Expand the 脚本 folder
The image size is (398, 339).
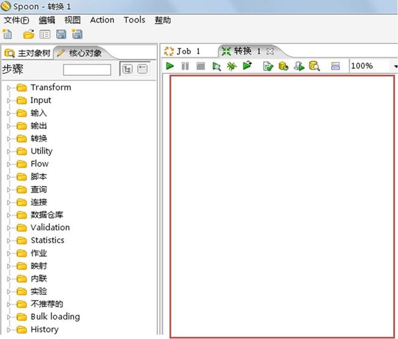click(x=9, y=177)
